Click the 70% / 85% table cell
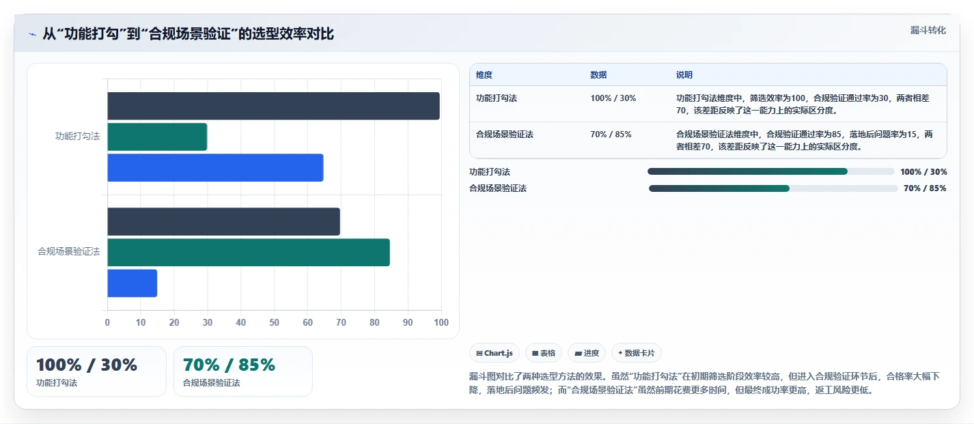The image size is (974, 424). (611, 135)
